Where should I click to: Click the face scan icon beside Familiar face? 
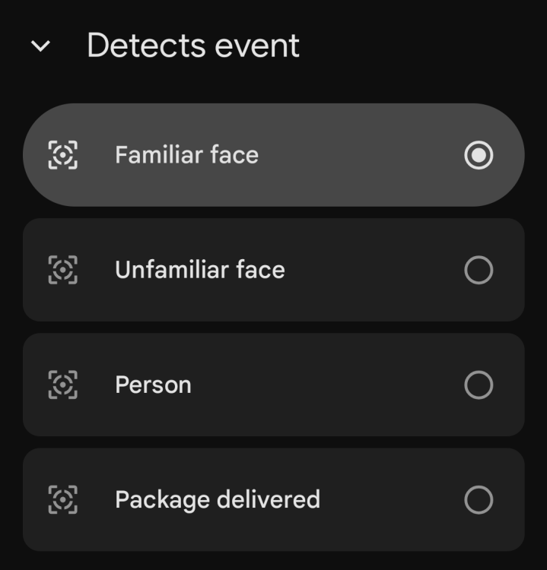[x=62, y=155]
